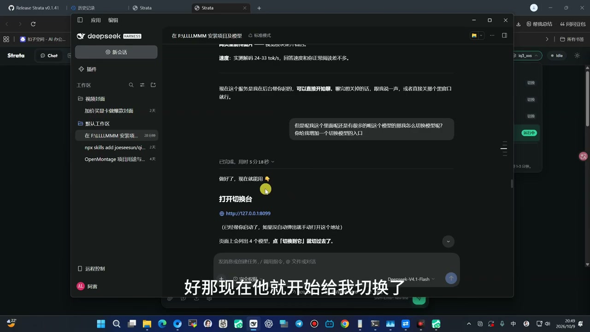Open conversation OpenMontage 项目用途
Image resolution: width=590 pixels, height=332 pixels.
click(116, 159)
